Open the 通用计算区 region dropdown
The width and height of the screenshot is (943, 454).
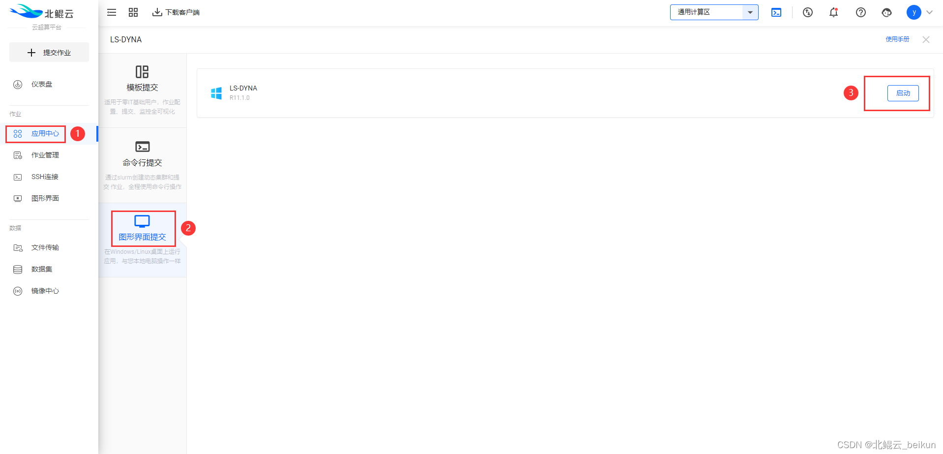click(x=714, y=12)
